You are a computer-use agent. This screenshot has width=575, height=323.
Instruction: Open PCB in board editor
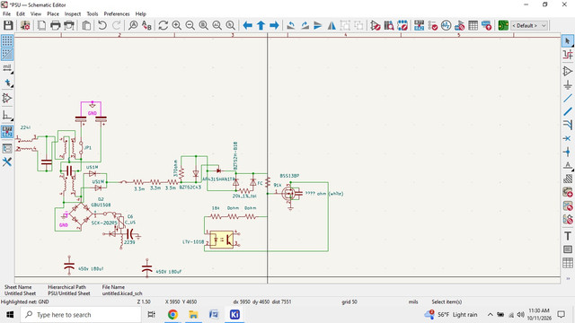[x=503, y=25]
